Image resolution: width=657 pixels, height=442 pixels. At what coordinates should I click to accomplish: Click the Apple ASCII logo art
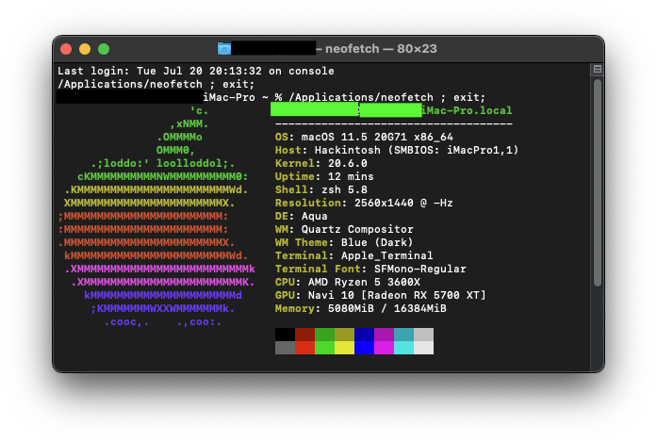(x=156, y=216)
